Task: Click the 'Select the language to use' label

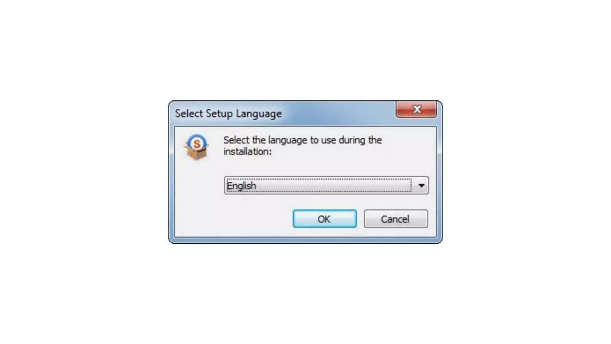Action: (x=303, y=145)
